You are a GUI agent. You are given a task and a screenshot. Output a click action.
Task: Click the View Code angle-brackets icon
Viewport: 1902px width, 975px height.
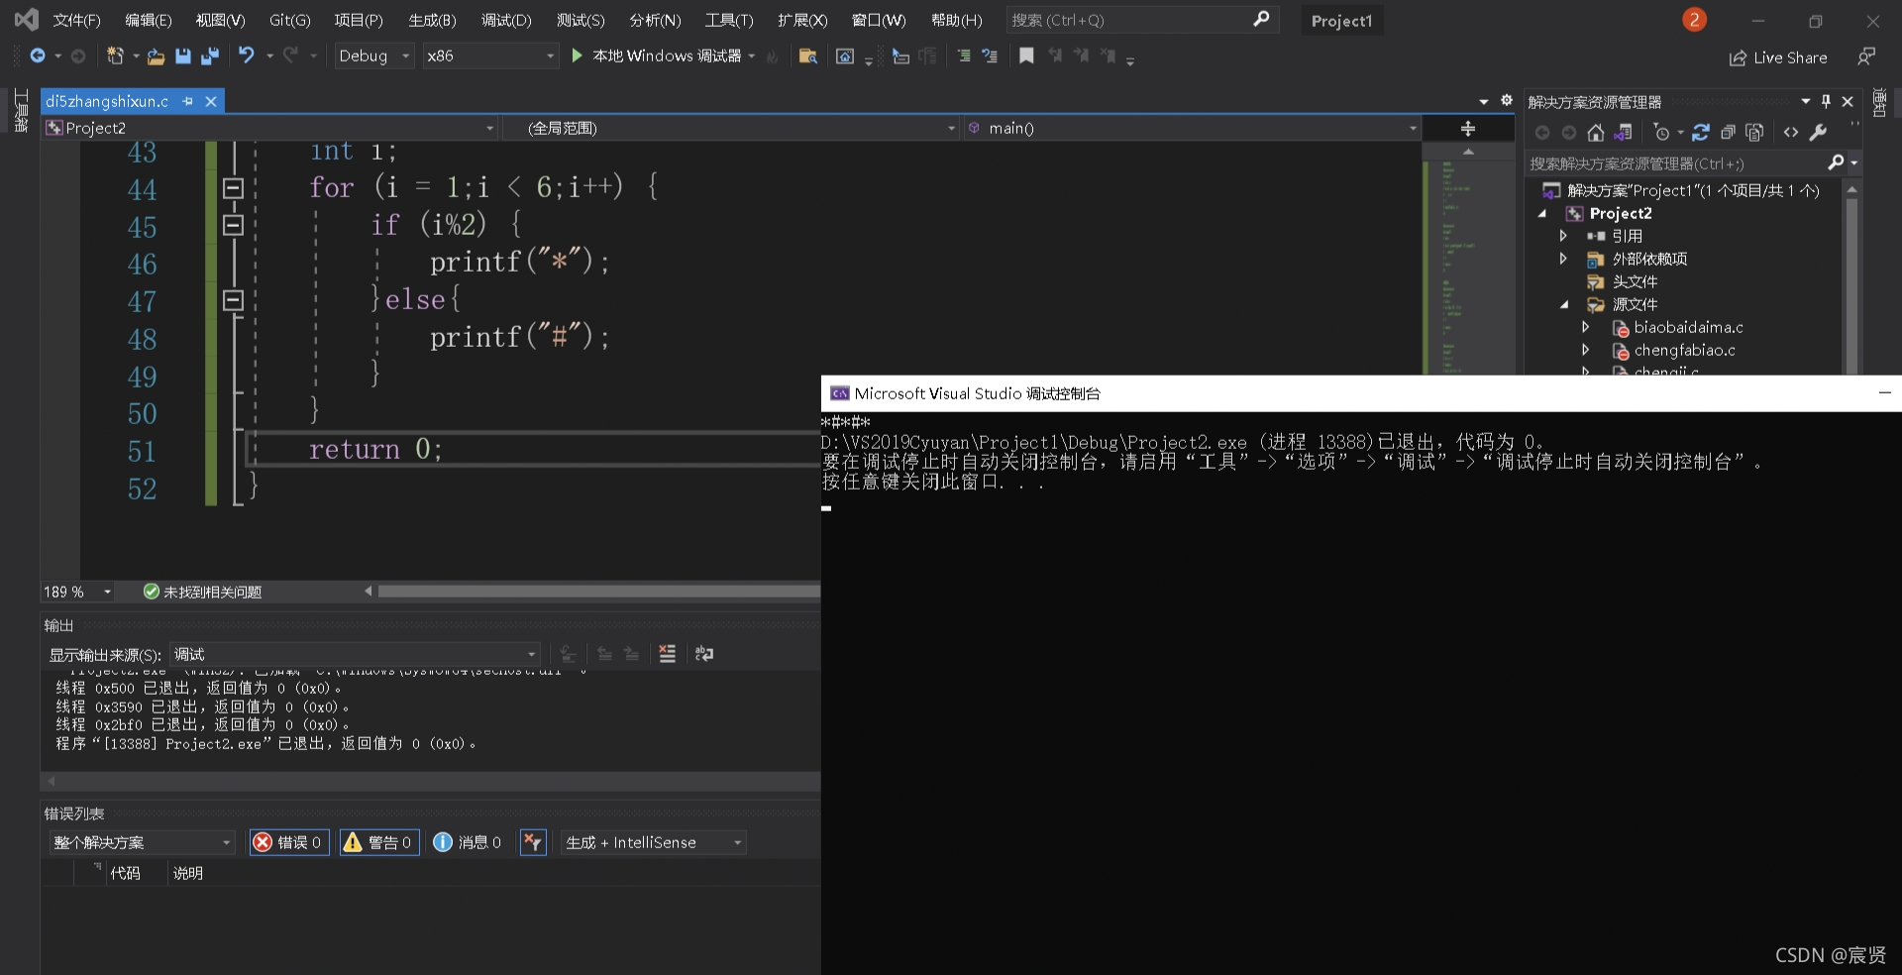pyautogui.click(x=1791, y=133)
